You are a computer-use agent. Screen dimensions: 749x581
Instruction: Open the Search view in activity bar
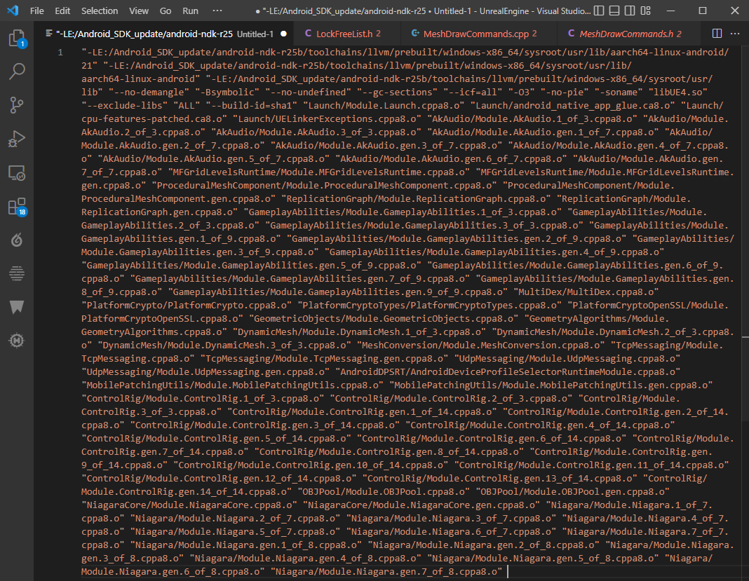(17, 71)
